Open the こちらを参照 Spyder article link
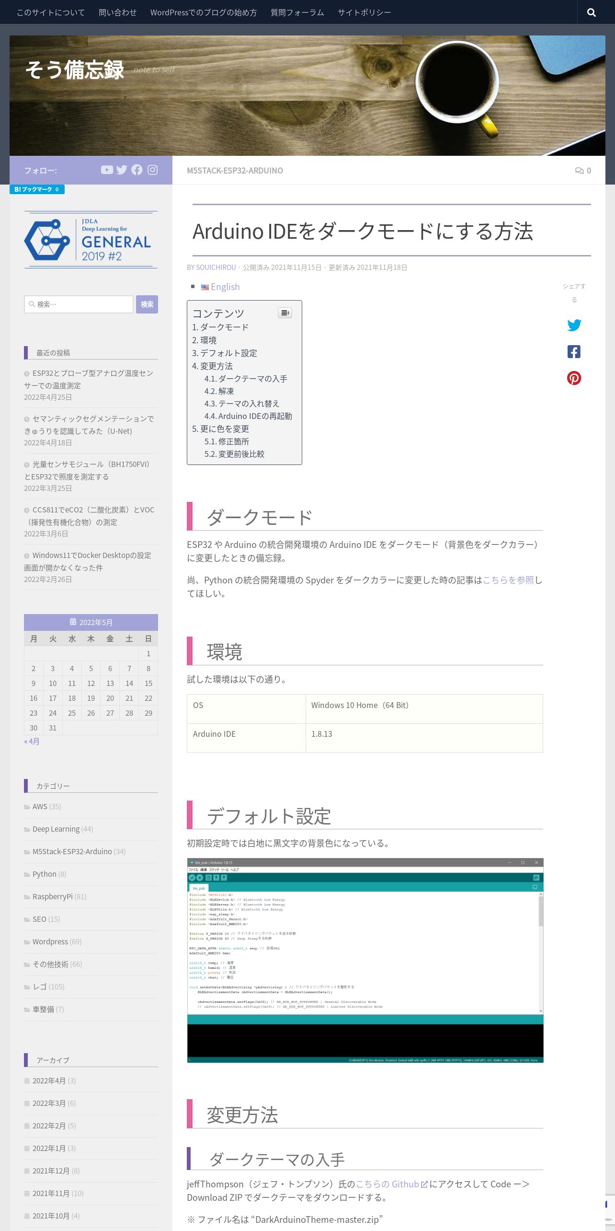The image size is (615, 1231). [508, 580]
